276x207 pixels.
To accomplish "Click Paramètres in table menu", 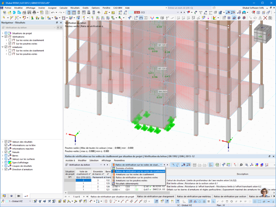I will pos(119,160).
